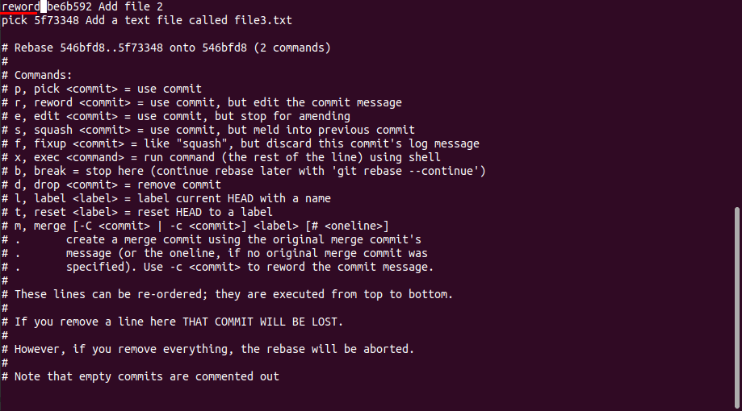Click the 'x, exec <command>' help line
742x411 pixels.
click(x=221, y=157)
